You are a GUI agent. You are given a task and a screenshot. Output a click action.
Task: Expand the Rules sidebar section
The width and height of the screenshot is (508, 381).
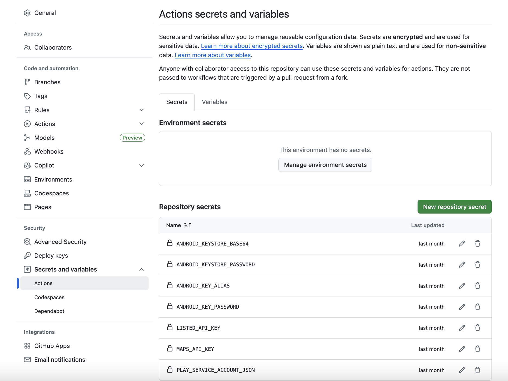(141, 110)
